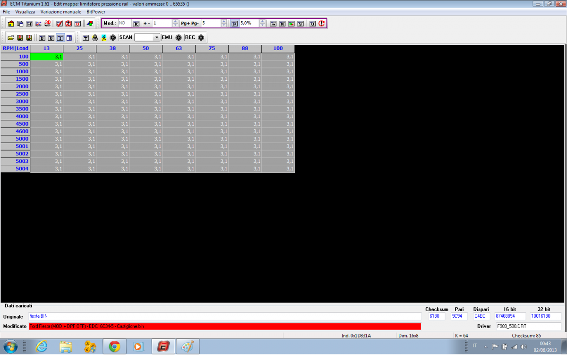Open Internet Explorer from the taskbar
The width and height of the screenshot is (567, 355).
click(42, 347)
